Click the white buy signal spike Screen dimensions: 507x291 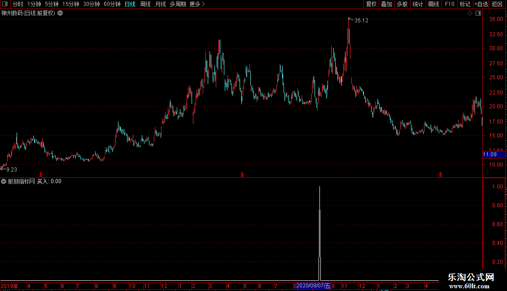[320, 233]
